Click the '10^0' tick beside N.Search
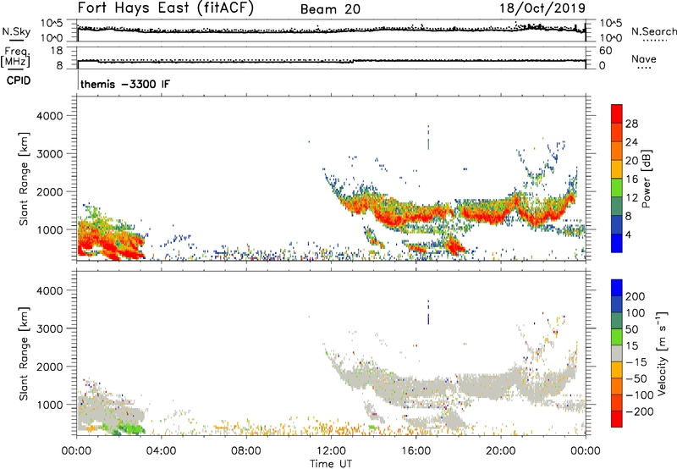 coord(611,38)
